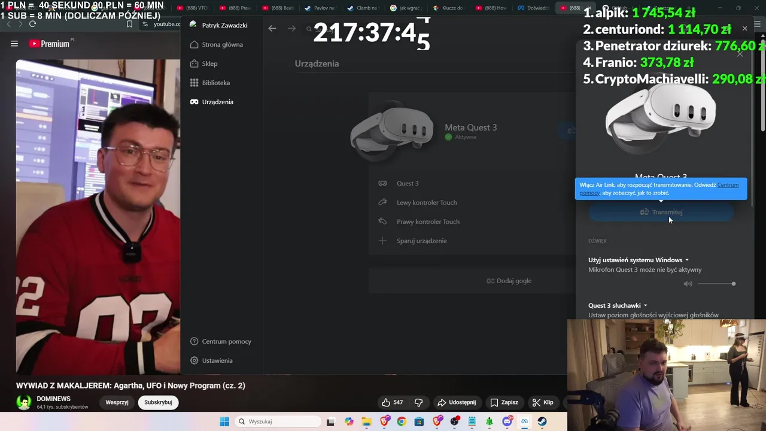
Task: Open Task View from the taskbar
Action: 330,421
